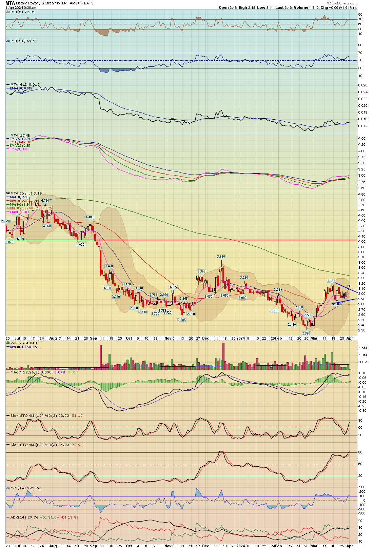Click the MTA ticker symbol in the title
This screenshot has width=373, height=549.
click(10, 3)
